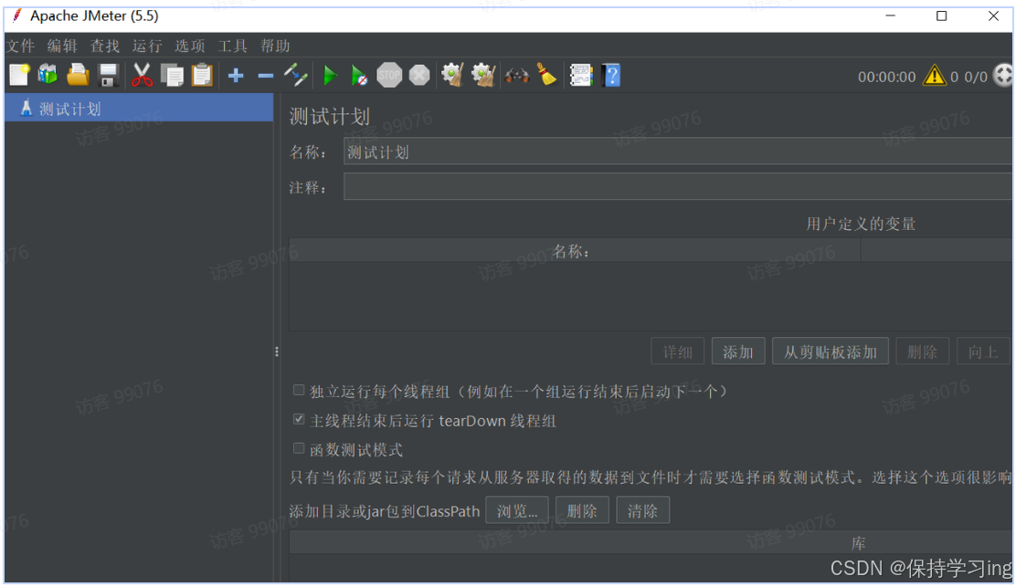Select the Start no pauses icon
1016x587 pixels.
[359, 75]
